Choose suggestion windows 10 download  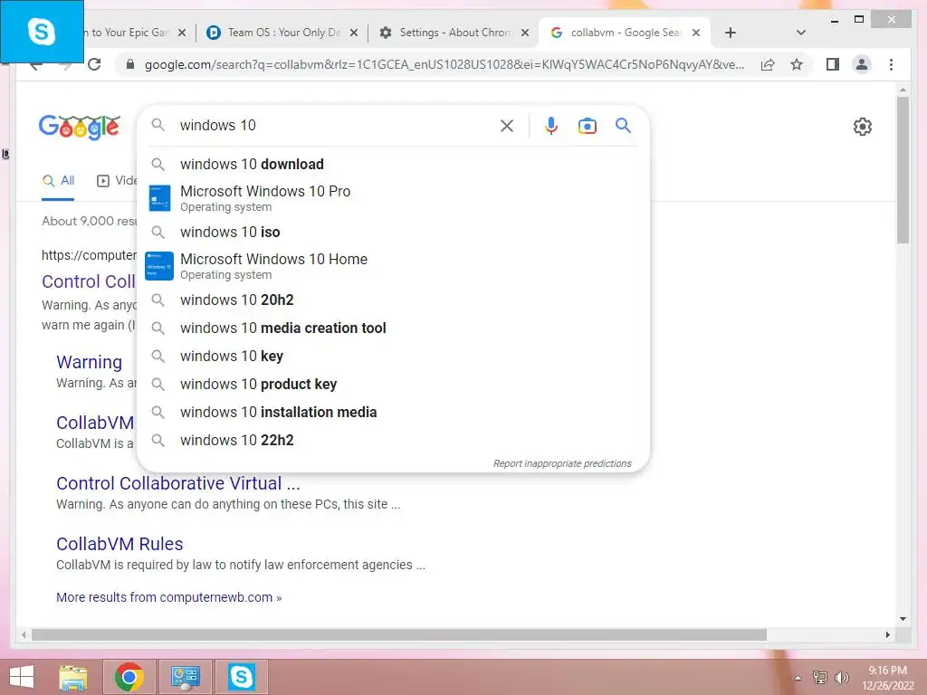coord(393,165)
